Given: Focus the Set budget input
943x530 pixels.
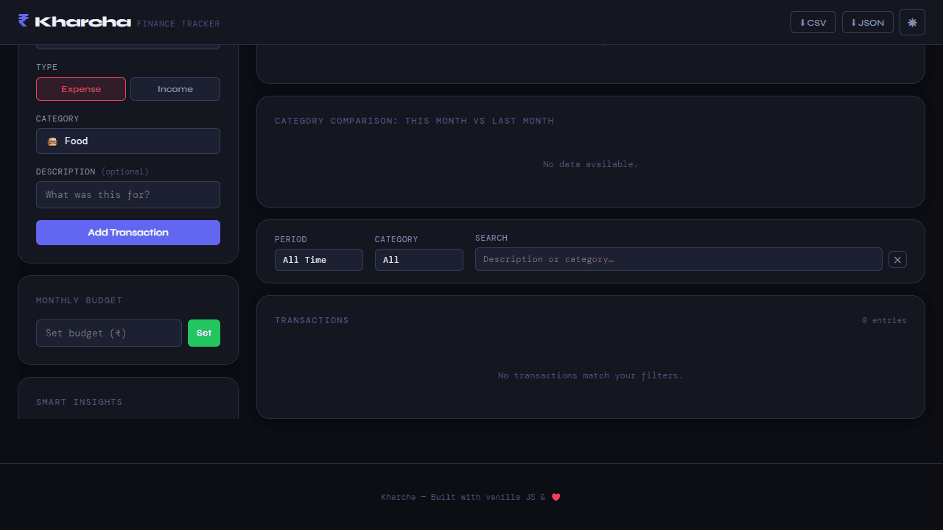Looking at the screenshot, I should click(109, 333).
